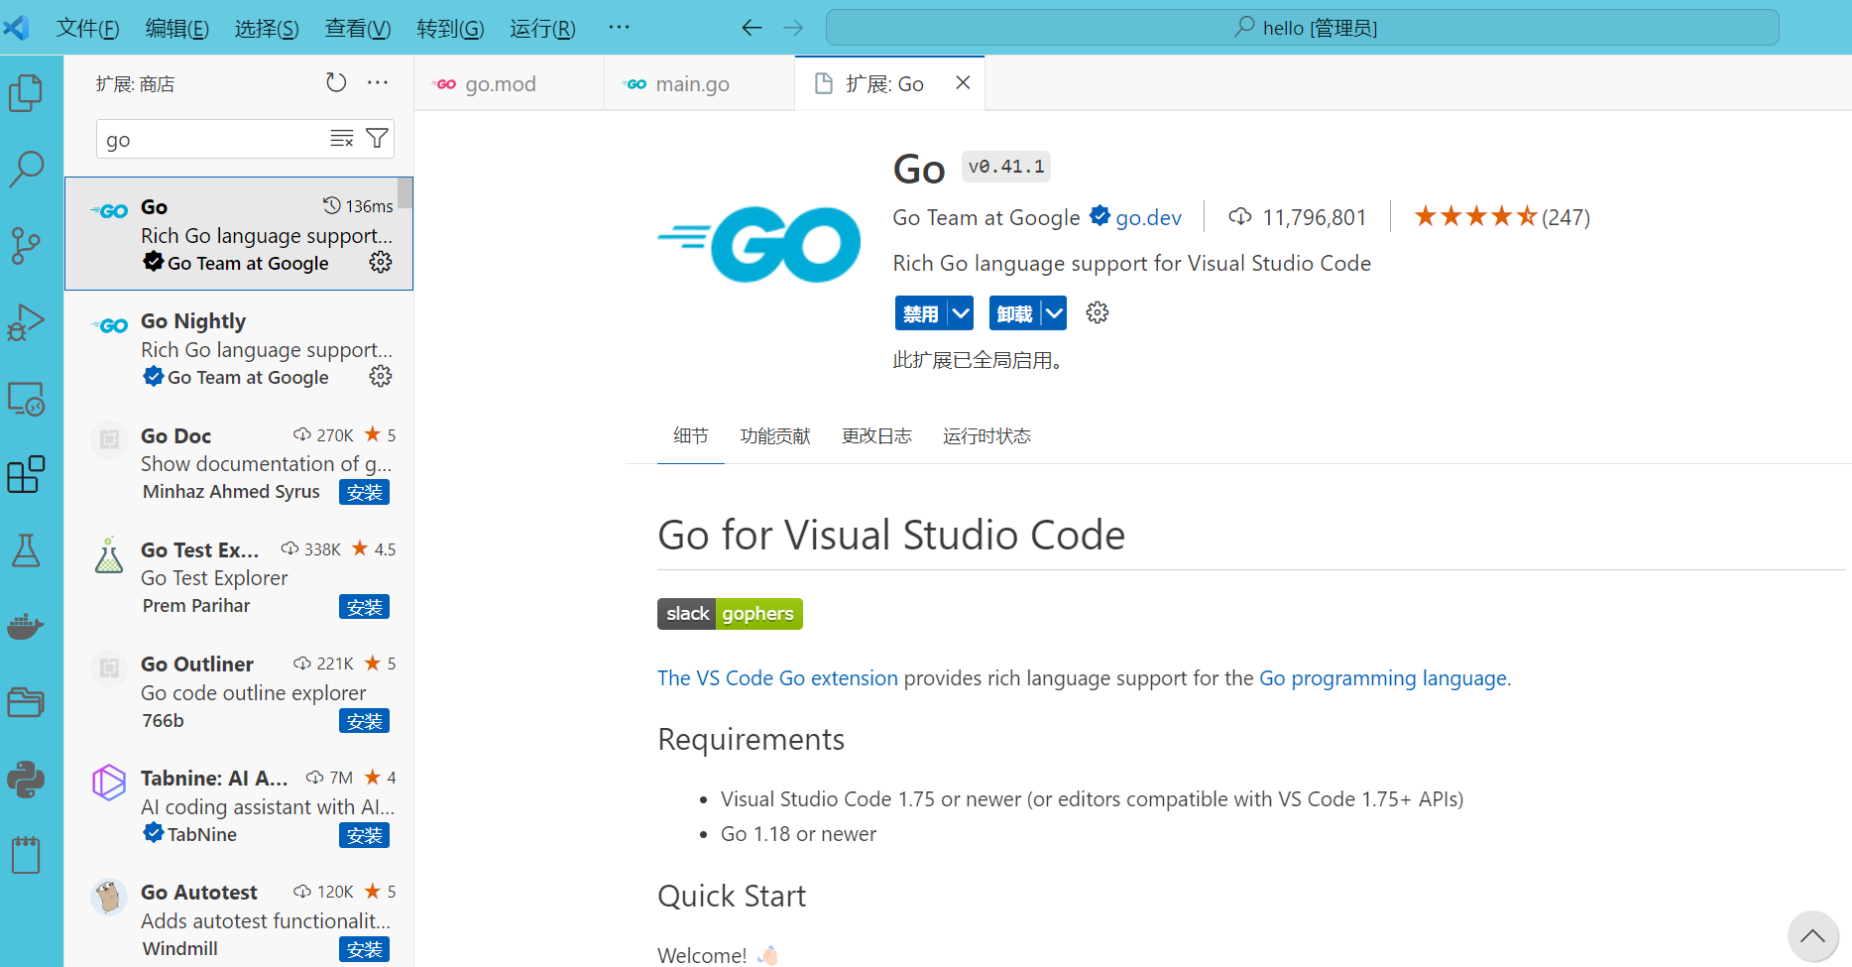Install the Go Outliner extension
Image resolution: width=1852 pixels, height=967 pixels.
point(364,721)
